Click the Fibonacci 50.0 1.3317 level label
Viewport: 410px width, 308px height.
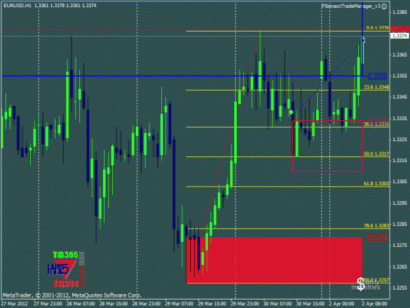[x=377, y=154]
